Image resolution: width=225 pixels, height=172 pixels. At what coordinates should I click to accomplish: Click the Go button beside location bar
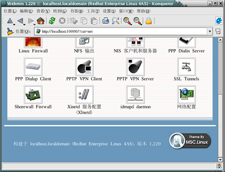tap(218, 31)
